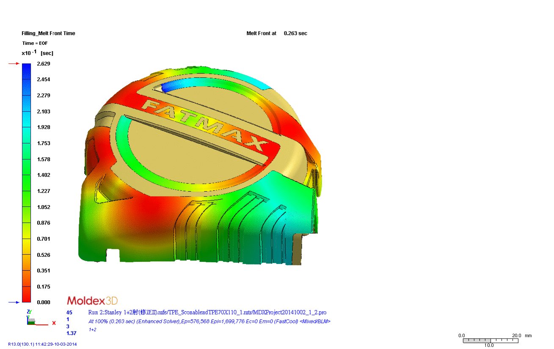Click the "45" view angle value

tap(69, 313)
